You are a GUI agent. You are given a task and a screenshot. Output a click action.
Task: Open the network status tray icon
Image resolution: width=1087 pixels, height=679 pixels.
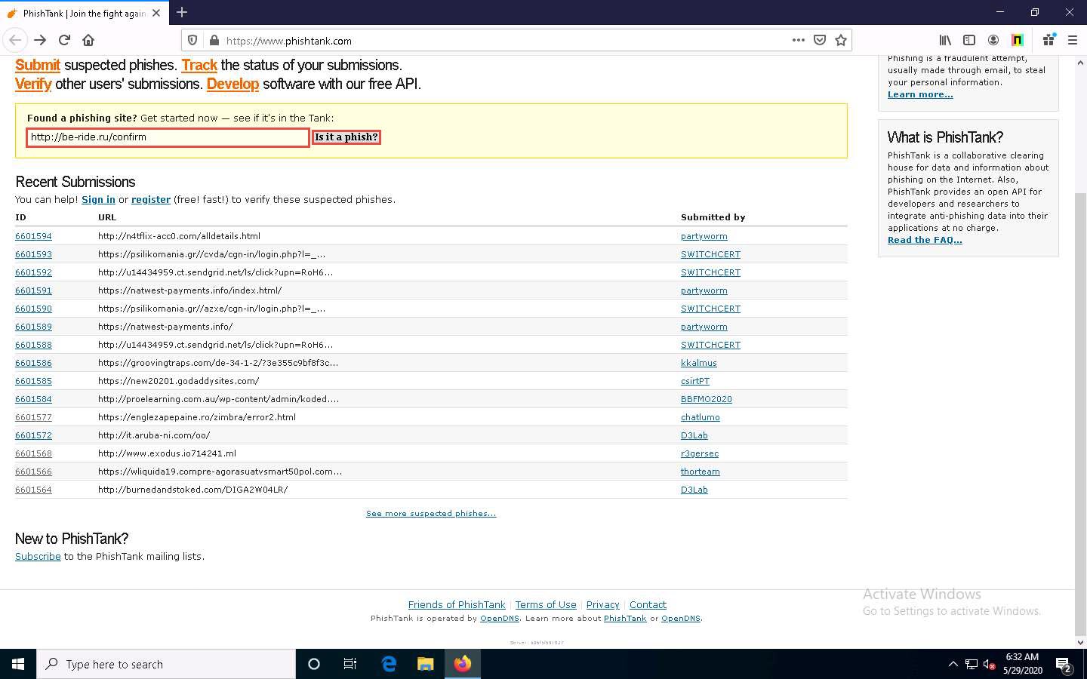[x=972, y=664]
